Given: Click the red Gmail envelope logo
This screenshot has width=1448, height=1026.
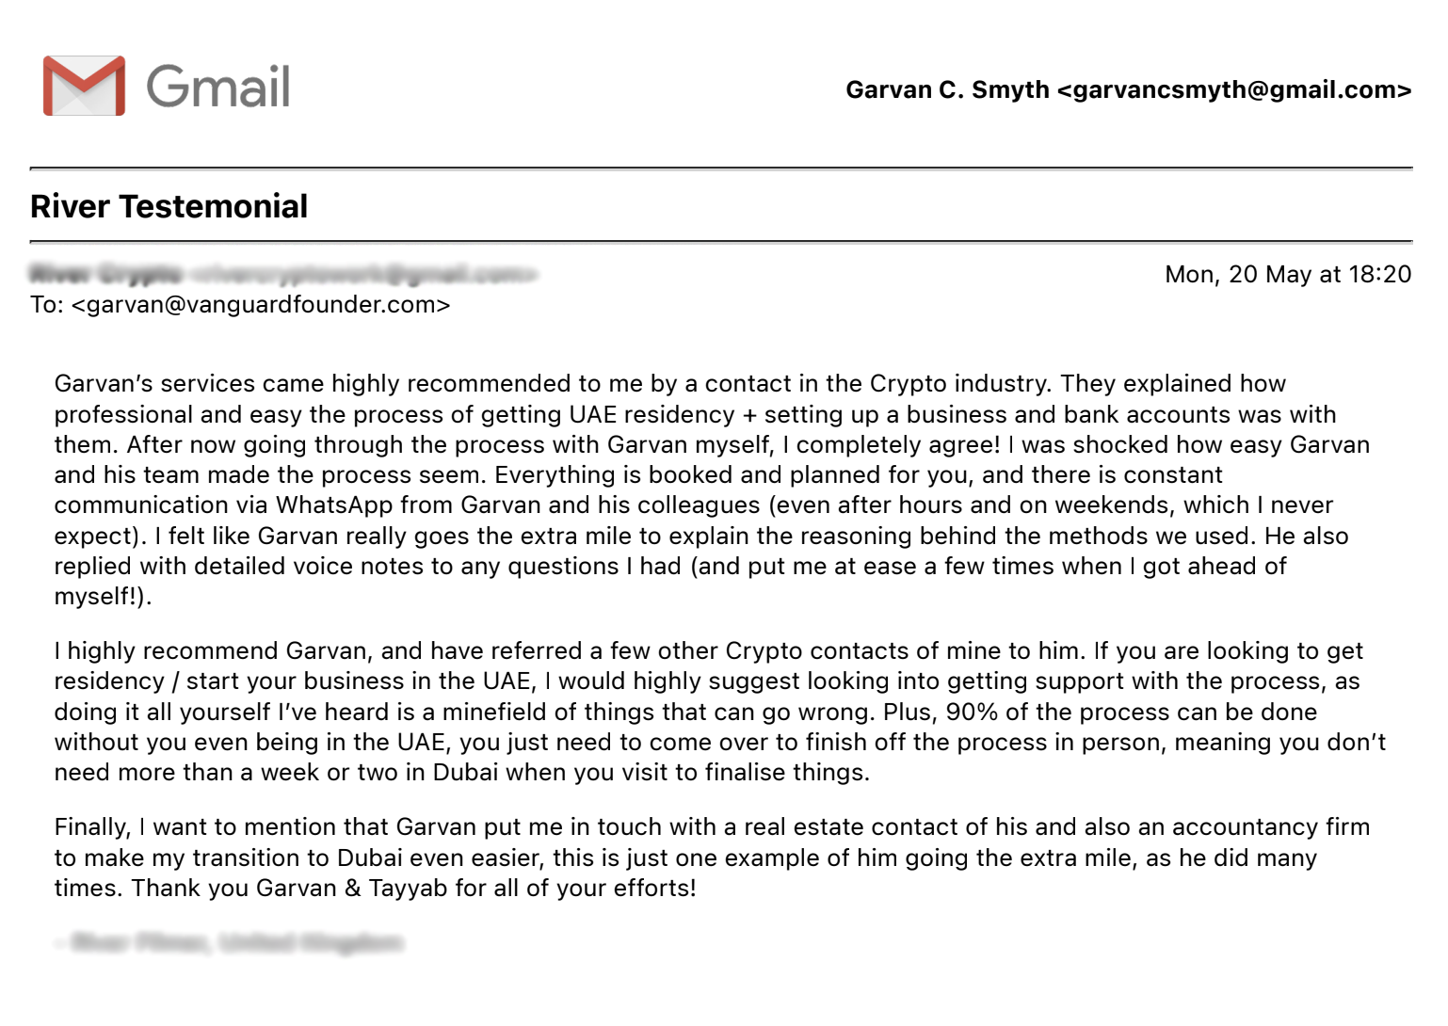Looking at the screenshot, I should [84, 86].
